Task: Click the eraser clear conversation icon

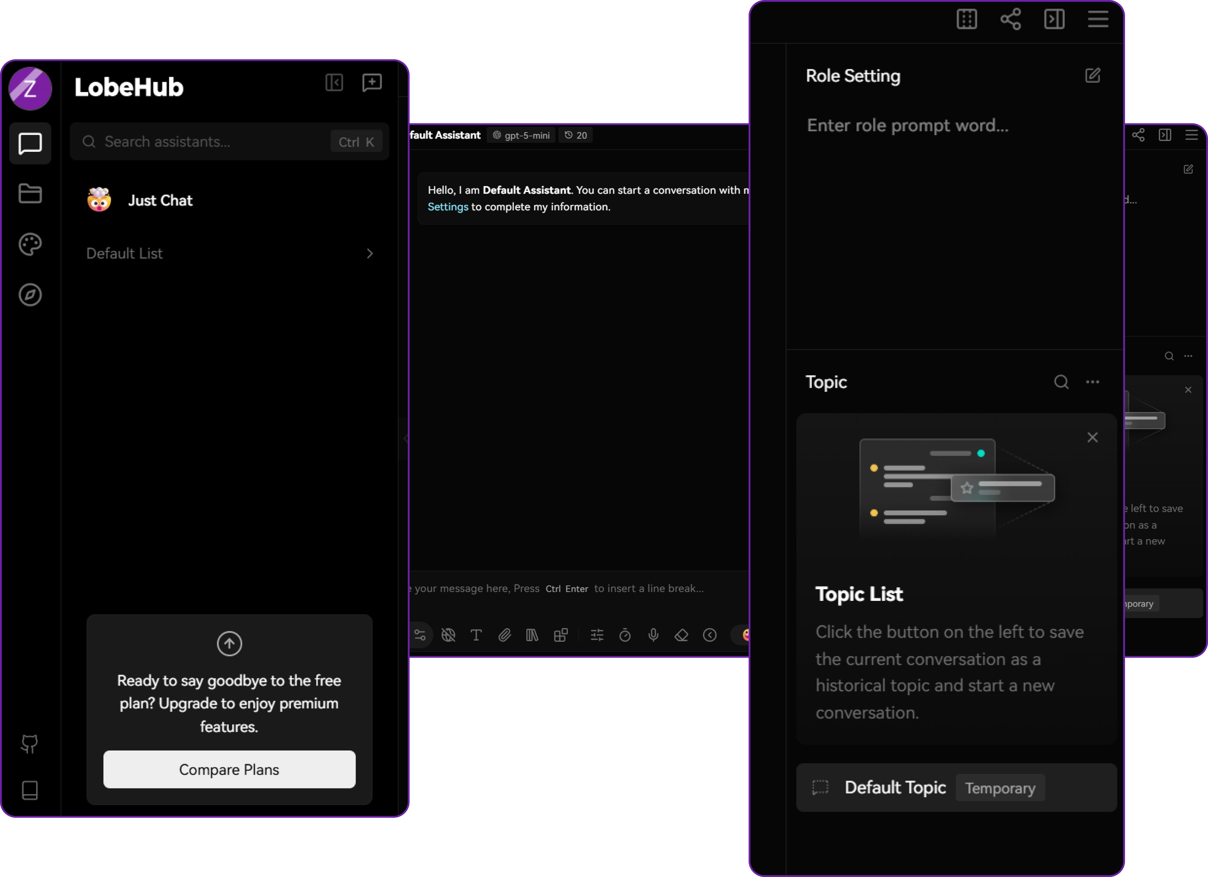Action: click(681, 635)
